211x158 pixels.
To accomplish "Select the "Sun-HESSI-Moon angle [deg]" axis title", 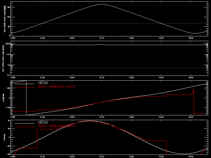I will (3, 58).
